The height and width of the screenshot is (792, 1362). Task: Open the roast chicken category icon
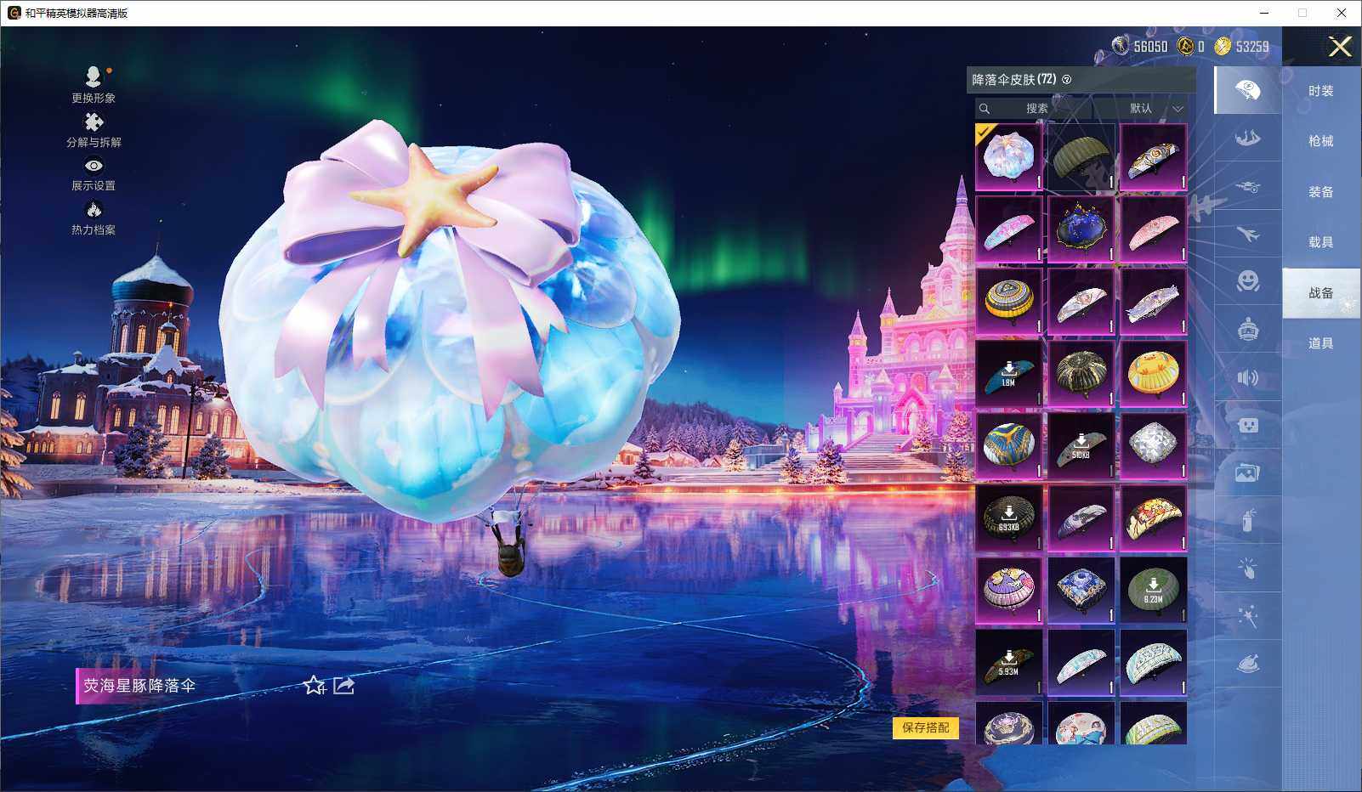coord(1247,664)
